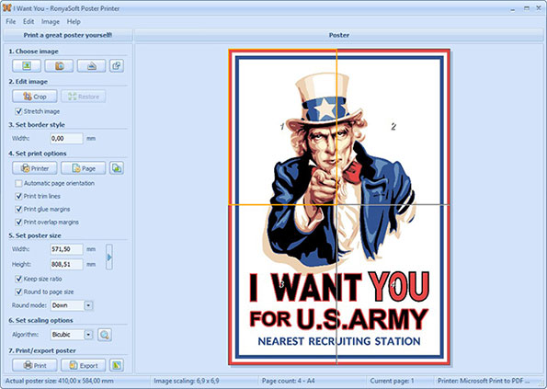Open the Edit menu
This screenshot has width=547, height=389.
point(28,22)
